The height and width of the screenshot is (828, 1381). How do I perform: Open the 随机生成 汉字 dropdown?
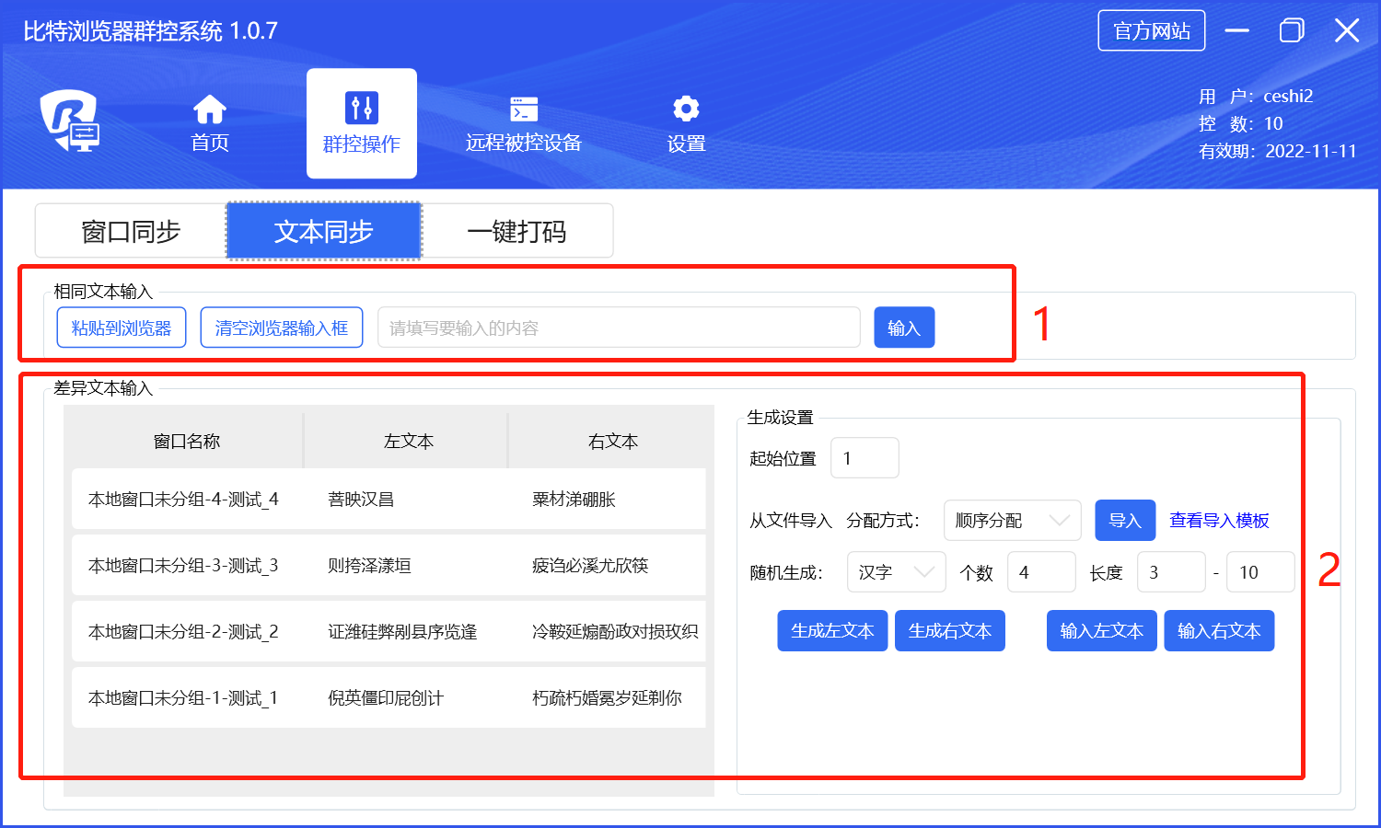(896, 572)
